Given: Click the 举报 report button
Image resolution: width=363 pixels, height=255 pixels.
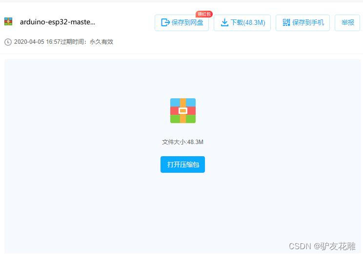Looking at the screenshot, I should 347,23.
